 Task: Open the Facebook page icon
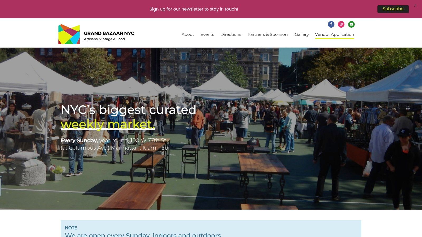[331, 24]
